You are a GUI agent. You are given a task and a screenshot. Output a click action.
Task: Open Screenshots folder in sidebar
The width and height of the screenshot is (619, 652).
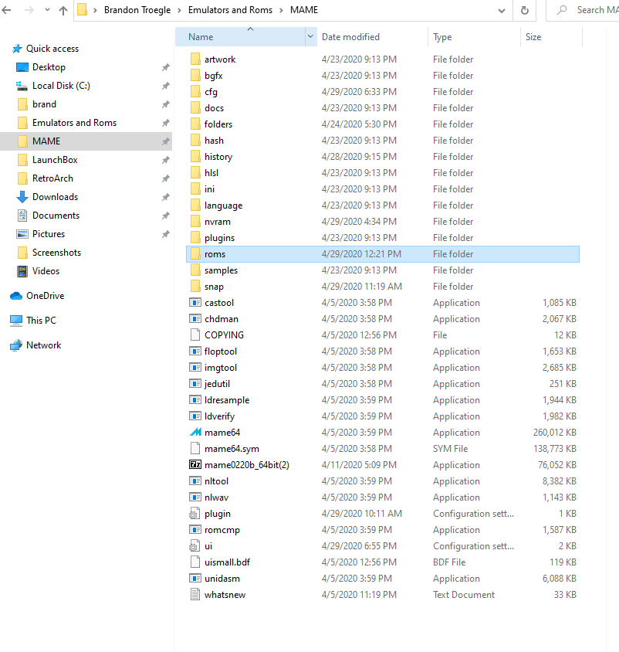[56, 253]
